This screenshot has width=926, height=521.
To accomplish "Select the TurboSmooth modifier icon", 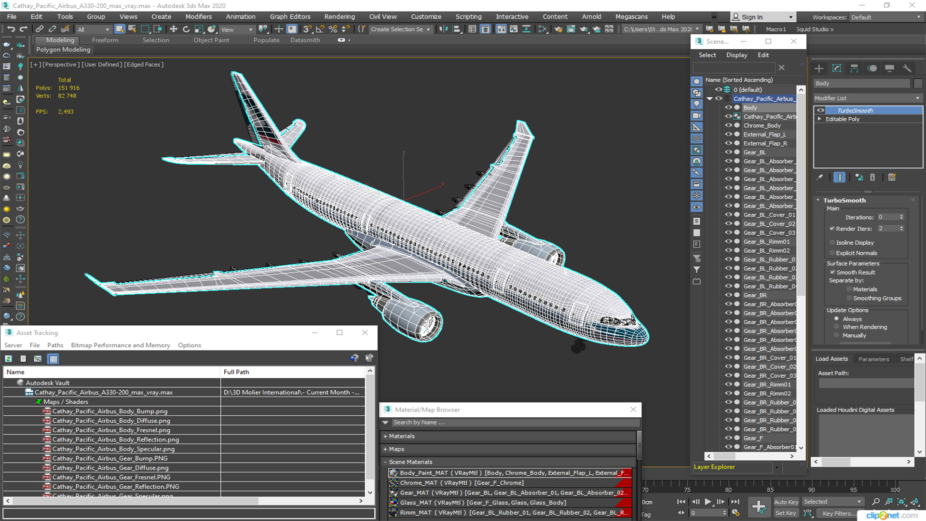I will coord(821,110).
